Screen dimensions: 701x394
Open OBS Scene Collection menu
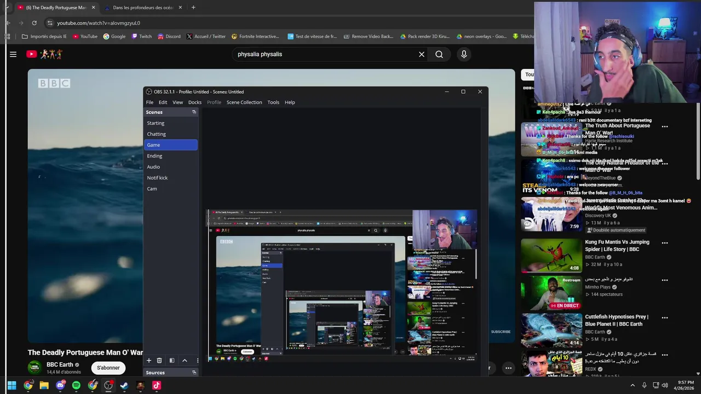tap(244, 102)
